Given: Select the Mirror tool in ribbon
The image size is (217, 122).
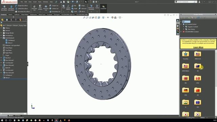Looking at the screenshot, I should (82, 12).
